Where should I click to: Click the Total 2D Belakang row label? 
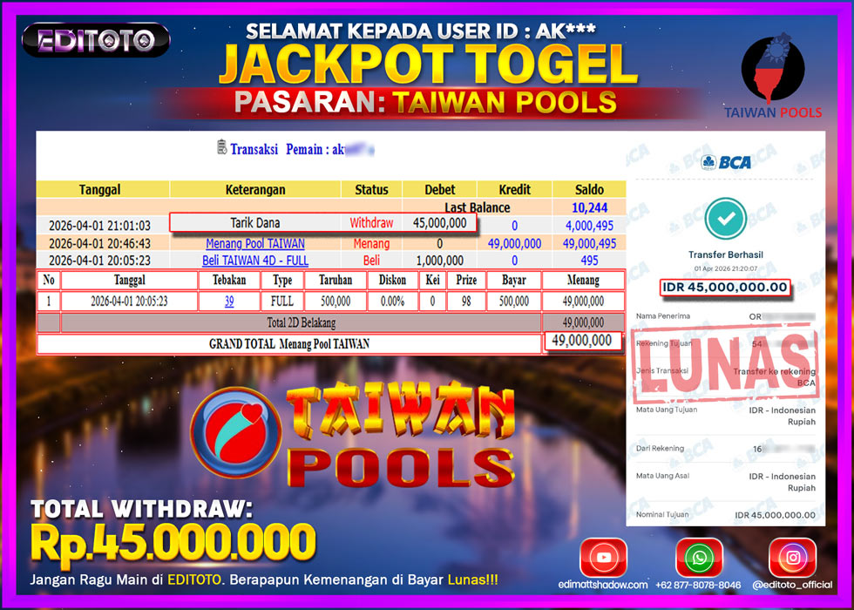[x=302, y=322]
